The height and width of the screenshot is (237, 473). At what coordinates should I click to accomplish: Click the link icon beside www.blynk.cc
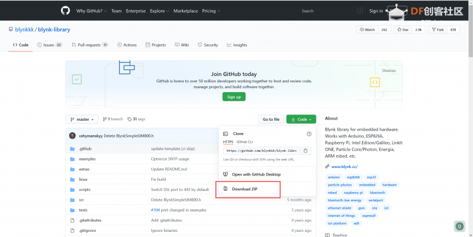coord(327,166)
